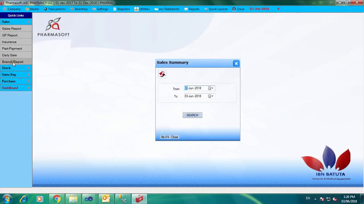Click the Windows Start button
Viewport: 364px width, 204px height.
point(7,199)
